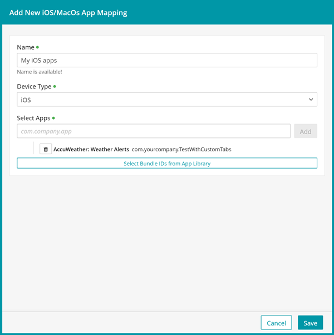Click the Name field label

[26, 47]
